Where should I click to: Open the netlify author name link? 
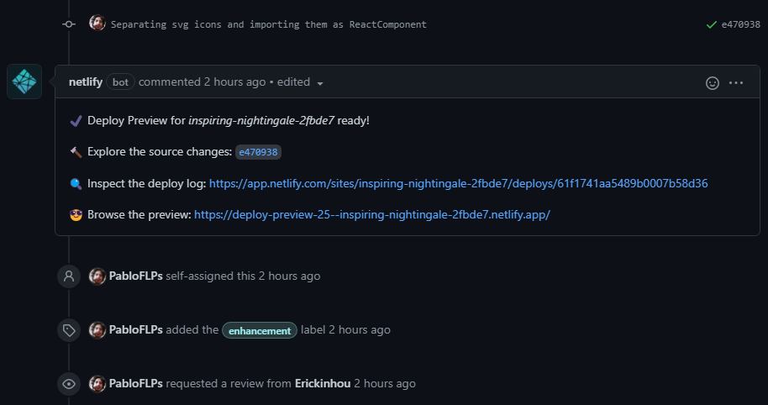pyautogui.click(x=86, y=82)
